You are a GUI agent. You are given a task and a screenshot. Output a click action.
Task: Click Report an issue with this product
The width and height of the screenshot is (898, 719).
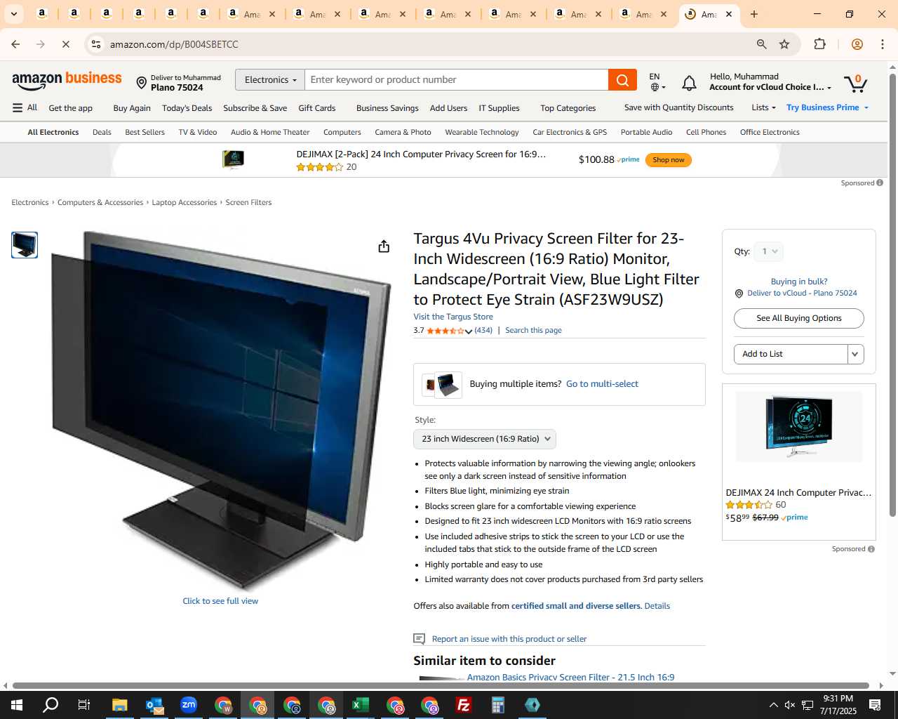pos(509,639)
